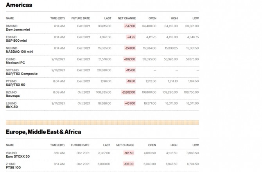262x172 pixels.
Task: Select the Mexican IPC futures row name
Action: (16, 63)
